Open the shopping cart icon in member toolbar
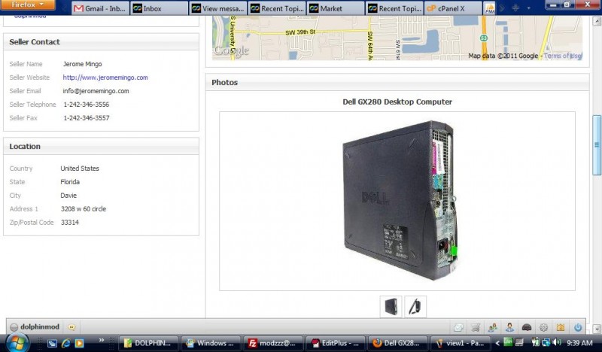The image size is (602, 352). click(476, 327)
